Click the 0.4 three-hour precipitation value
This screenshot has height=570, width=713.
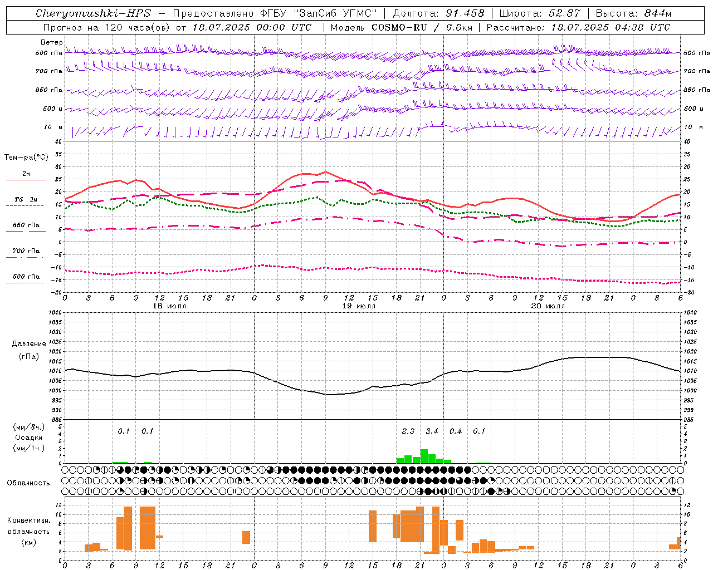[x=456, y=431]
